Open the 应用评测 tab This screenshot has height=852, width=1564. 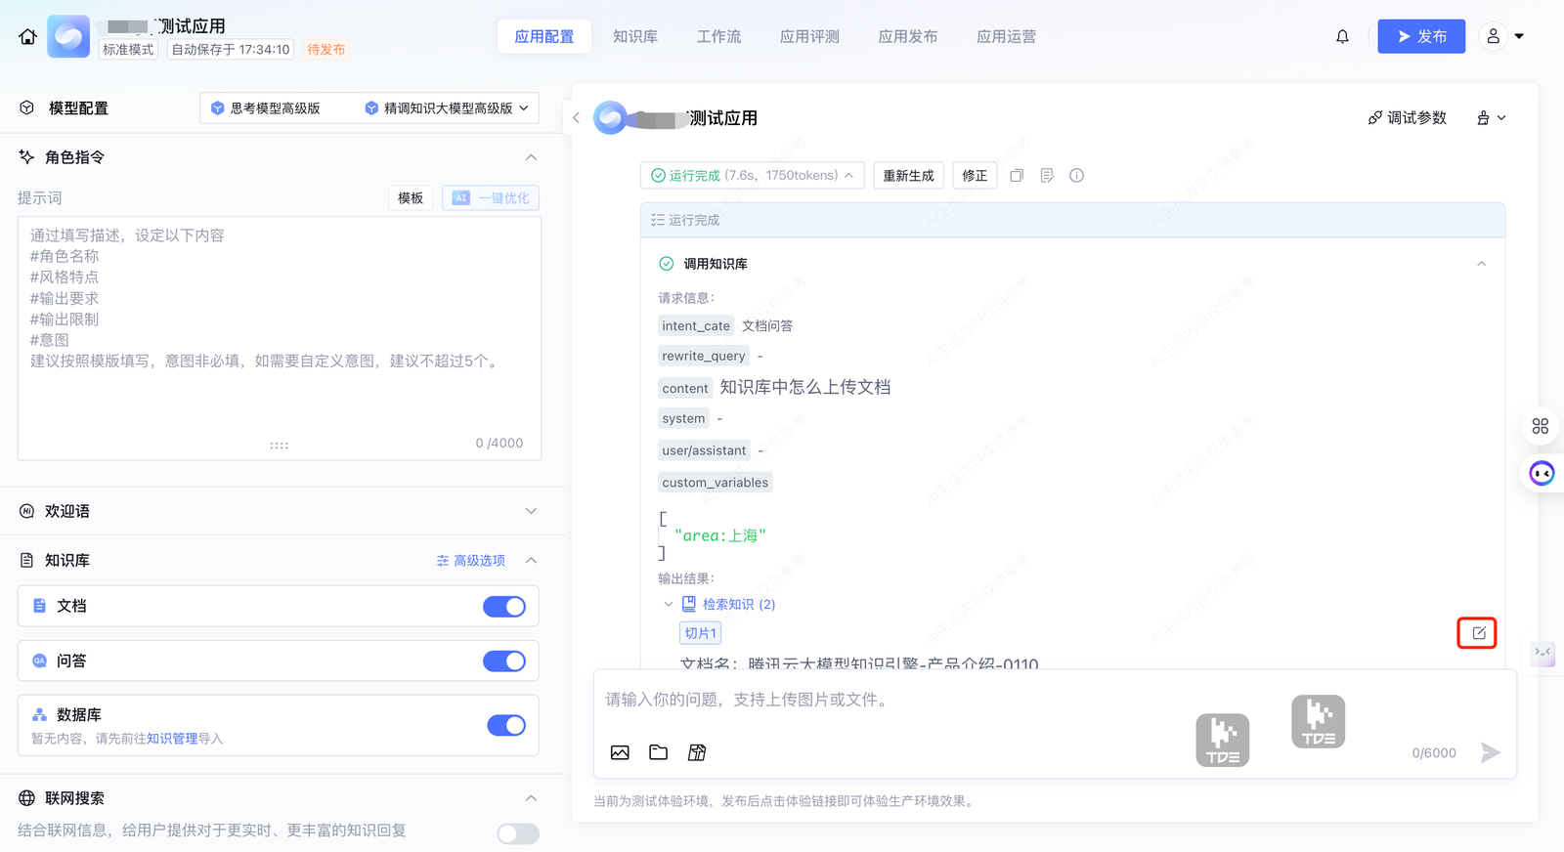tap(809, 37)
